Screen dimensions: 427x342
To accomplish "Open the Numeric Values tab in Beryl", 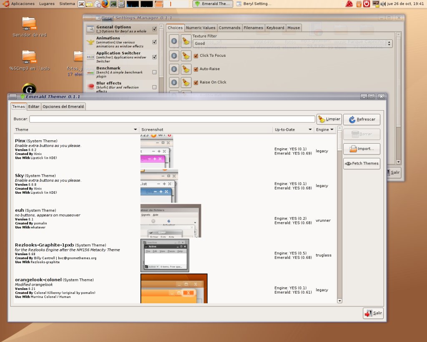I will click(201, 28).
